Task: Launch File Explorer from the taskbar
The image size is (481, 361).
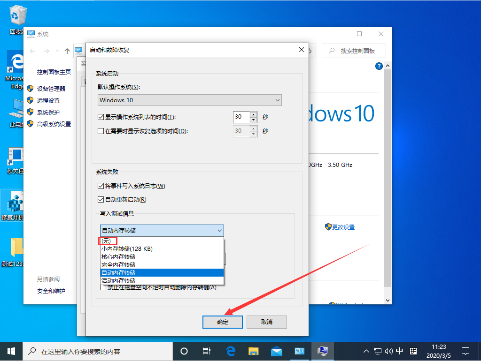Action: 253,351
